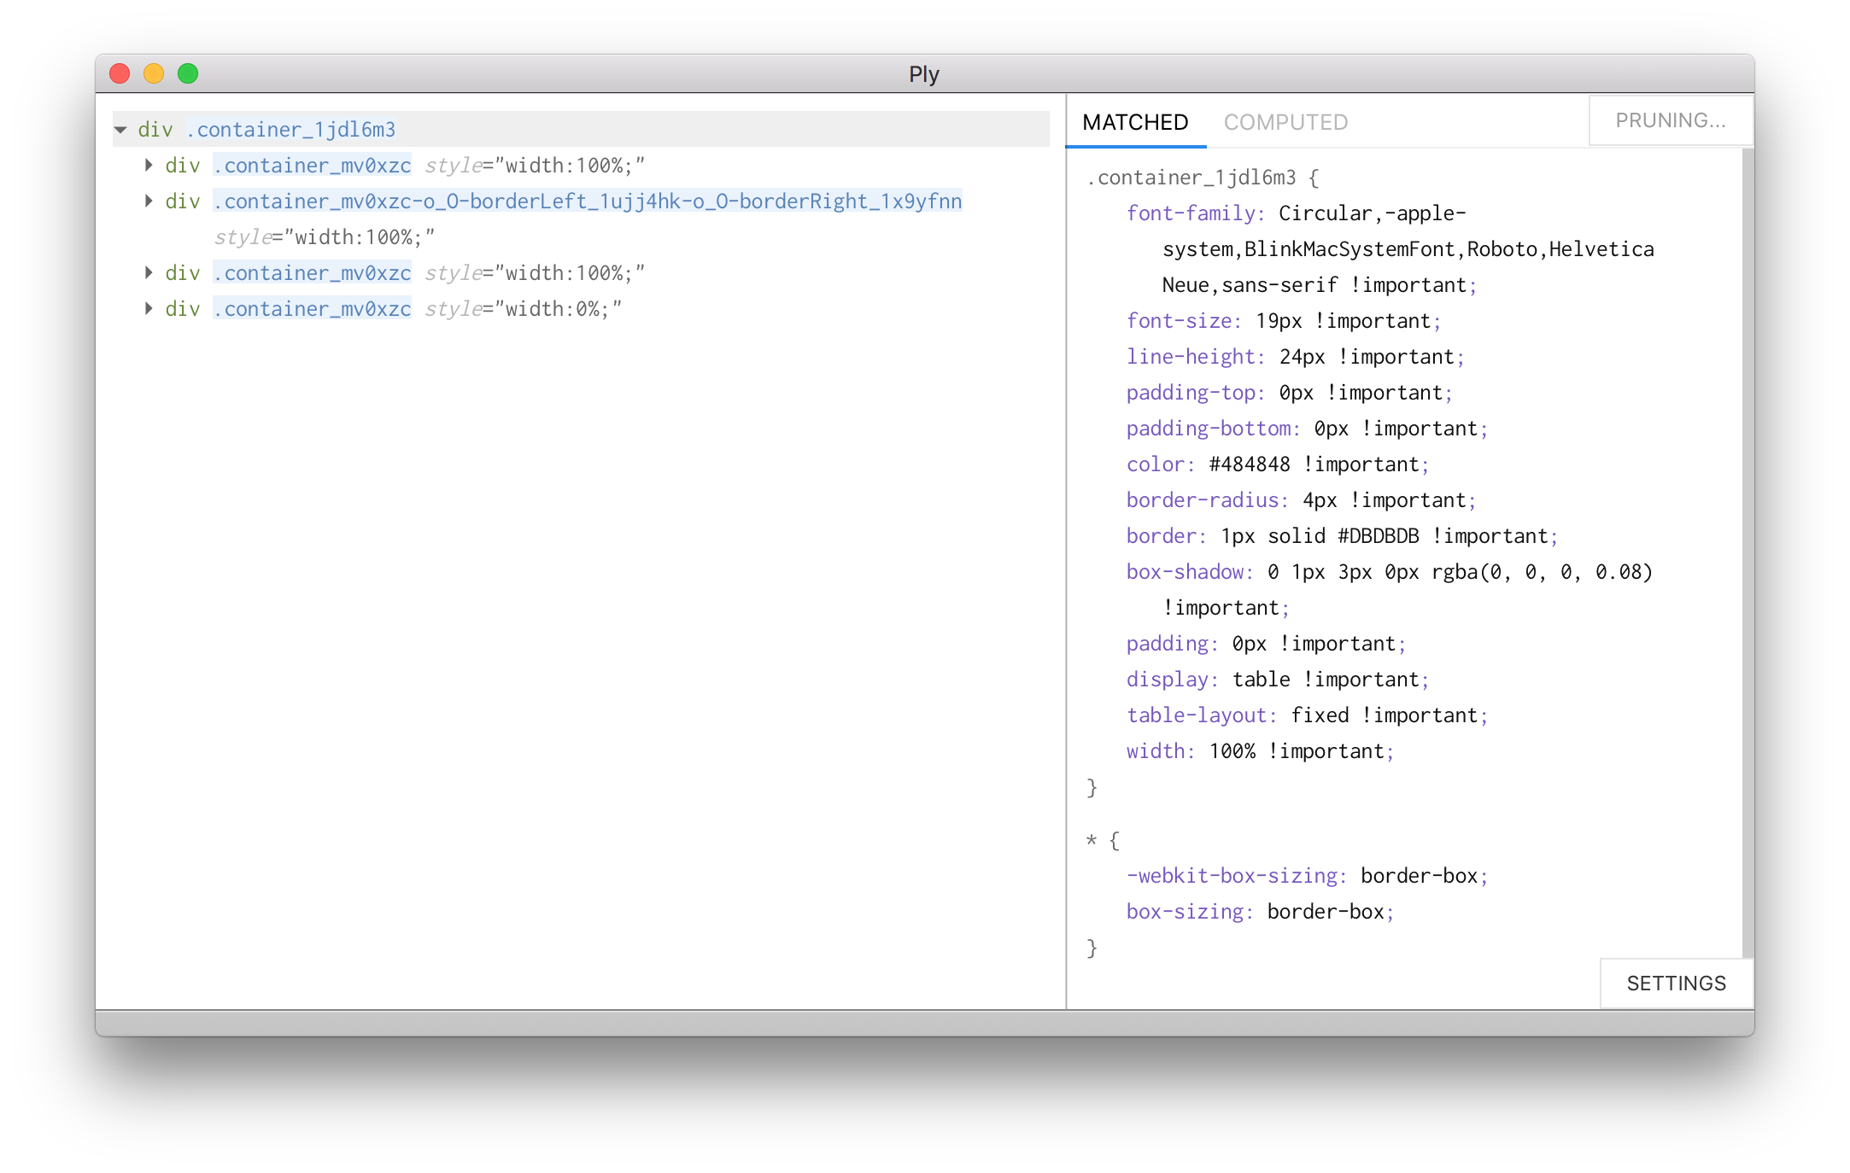1850x1173 pixels.
Task: Select .container_mv0xzc-o_O-borderLeft_1ujj4hk class row
Action: (x=588, y=201)
